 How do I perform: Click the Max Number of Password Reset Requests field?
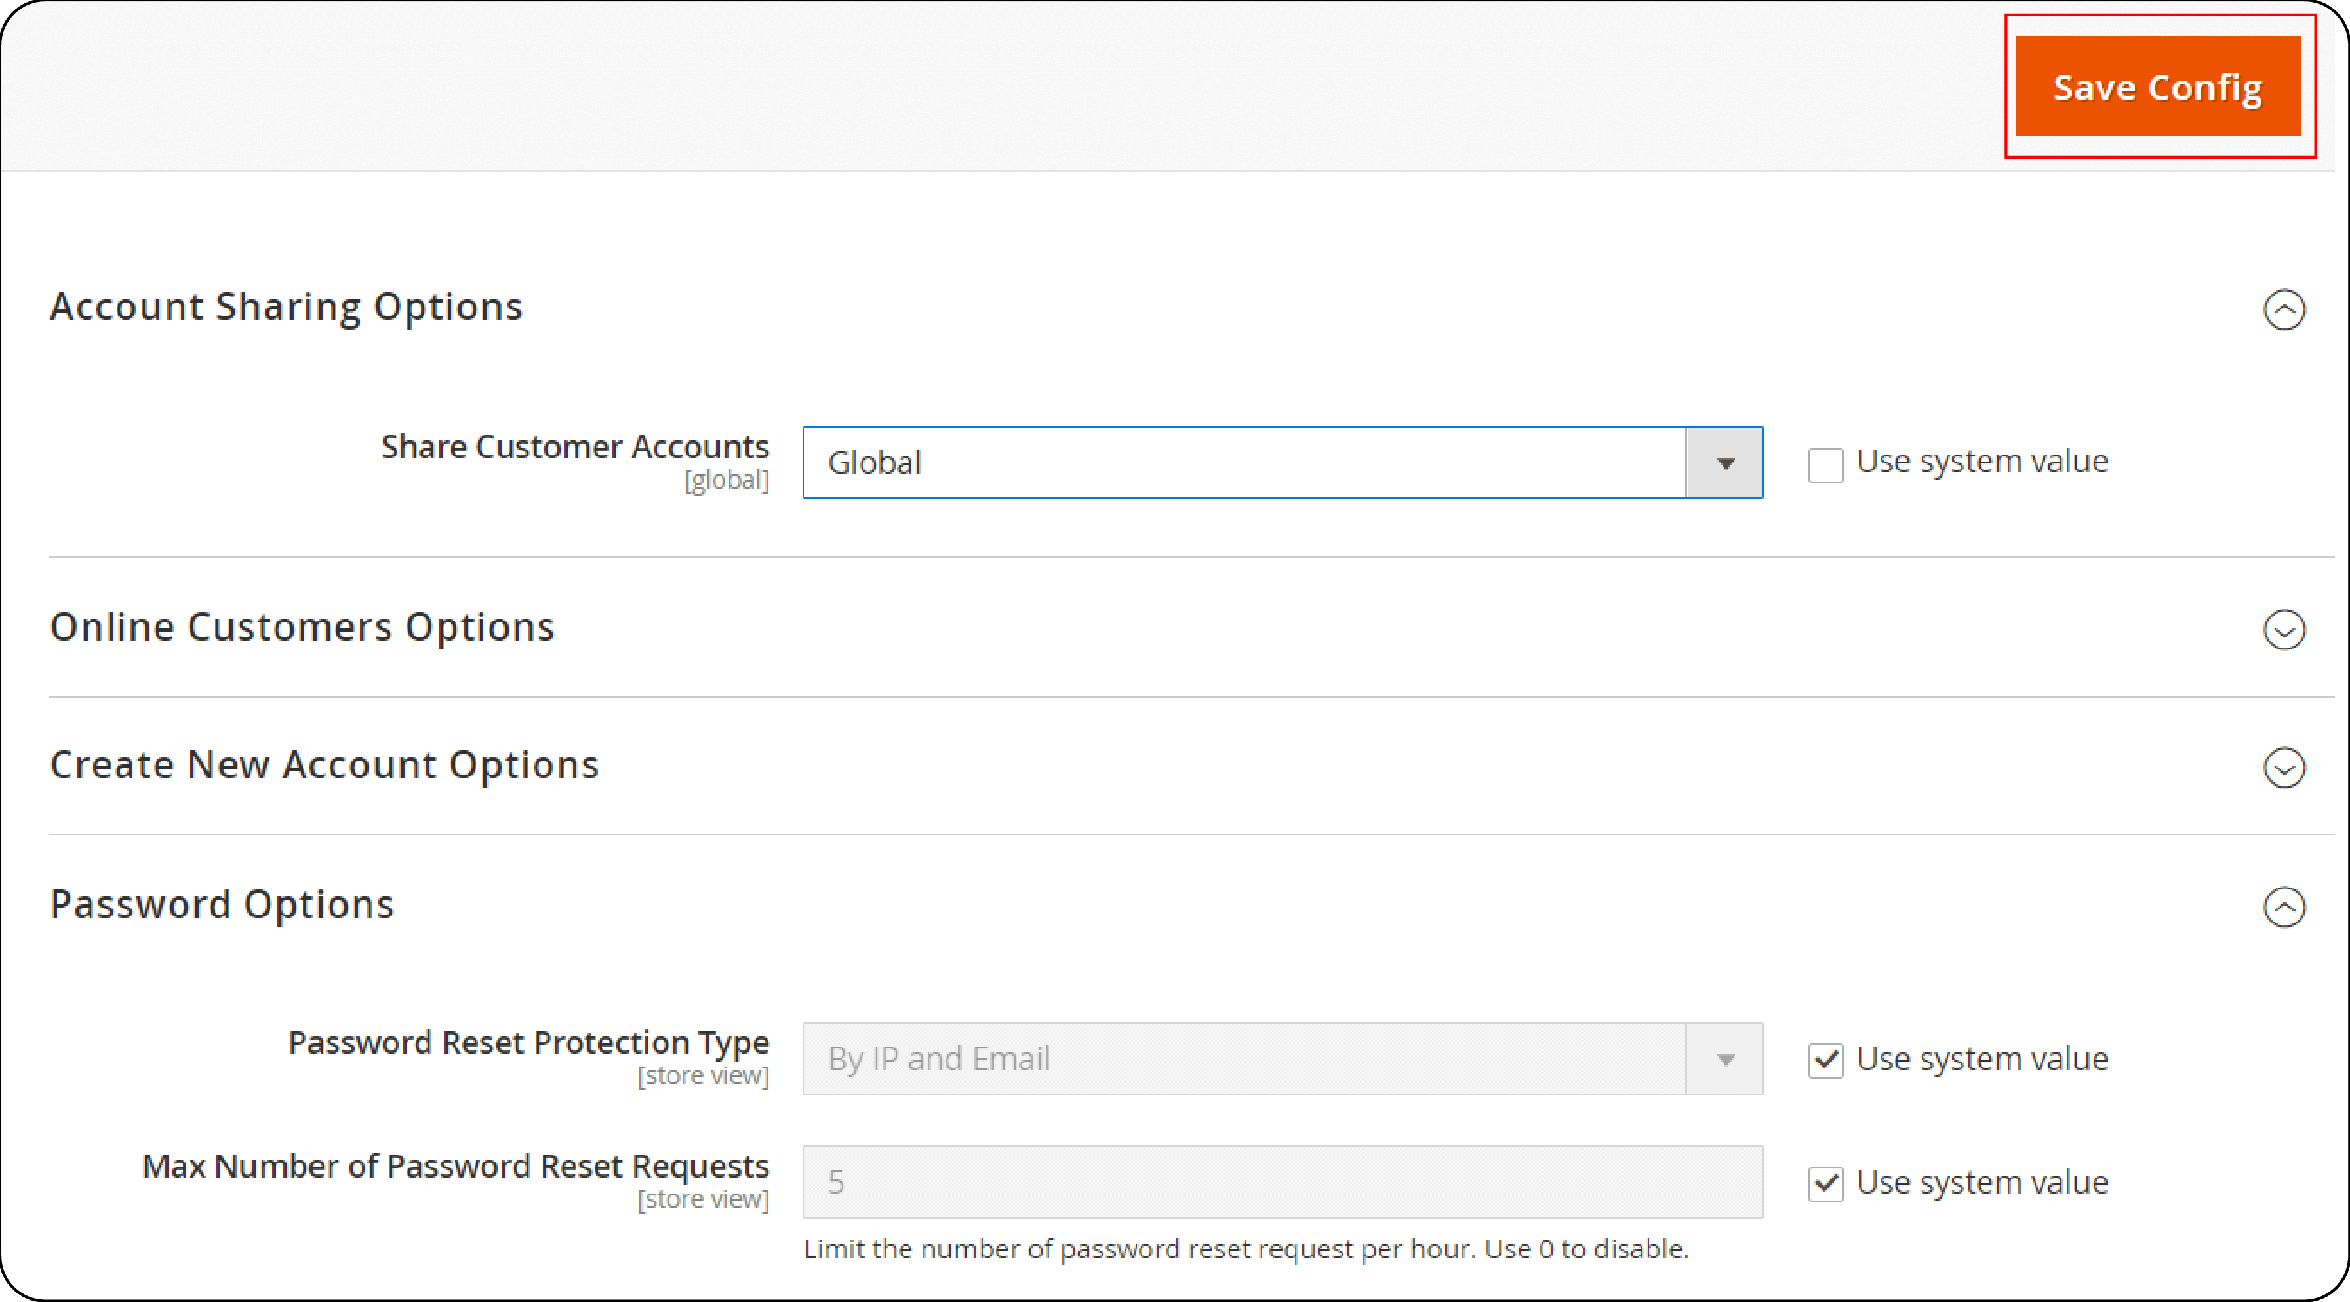pyautogui.click(x=1277, y=1183)
